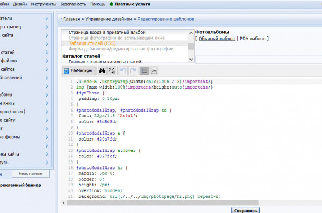The height and width of the screenshot is (213, 322).
Task: Click code line '#dynPhoto {'
Action: 90,93
